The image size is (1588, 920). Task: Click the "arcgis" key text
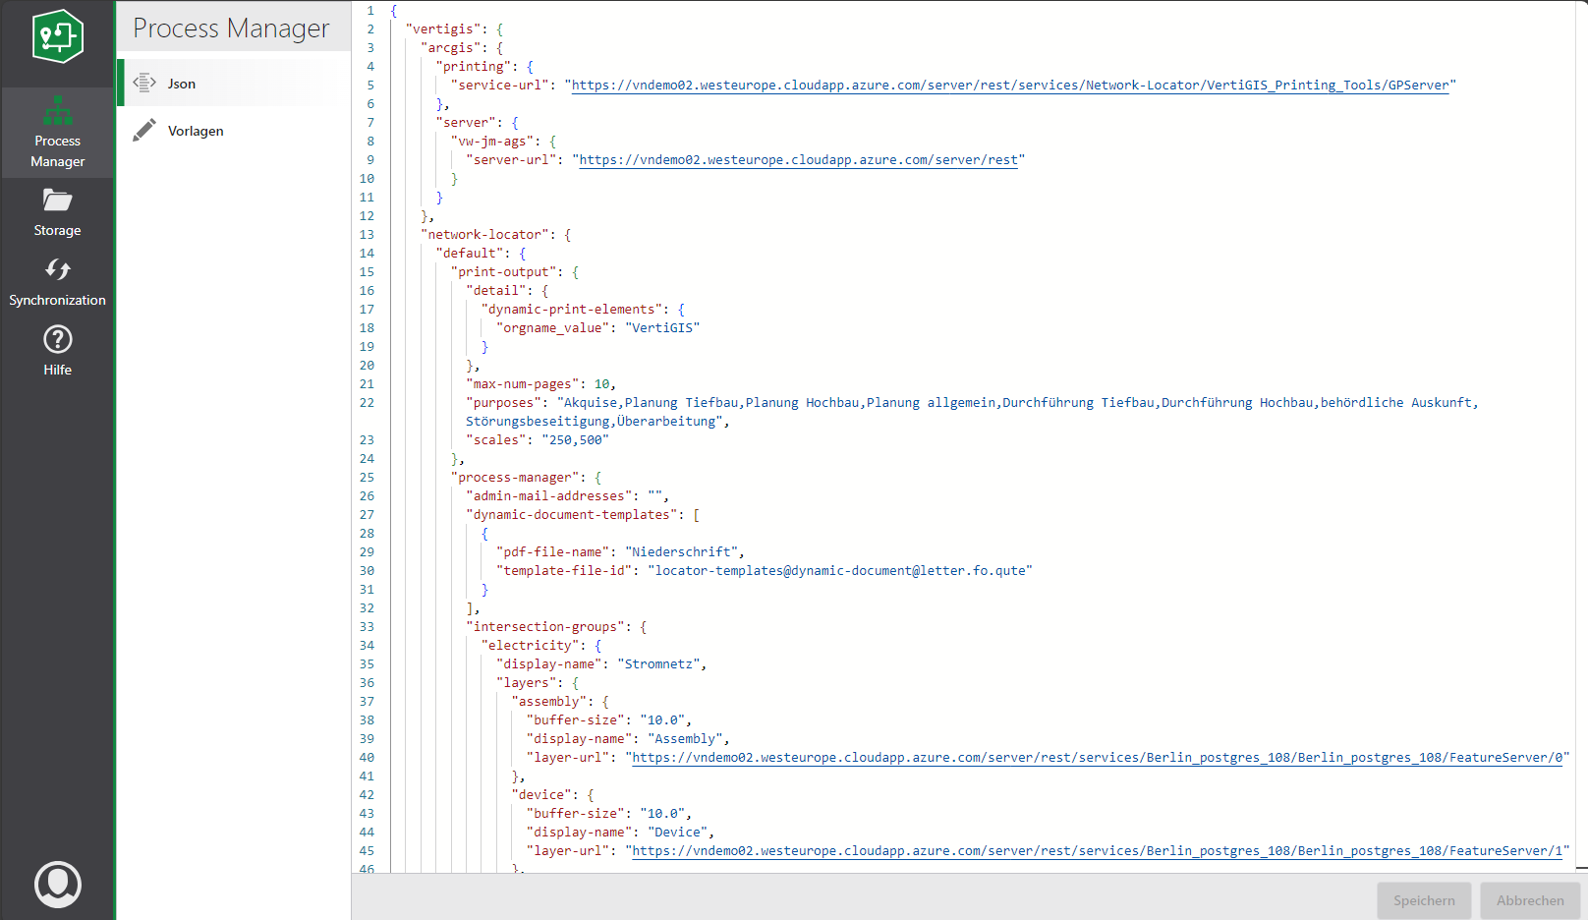pos(451,48)
